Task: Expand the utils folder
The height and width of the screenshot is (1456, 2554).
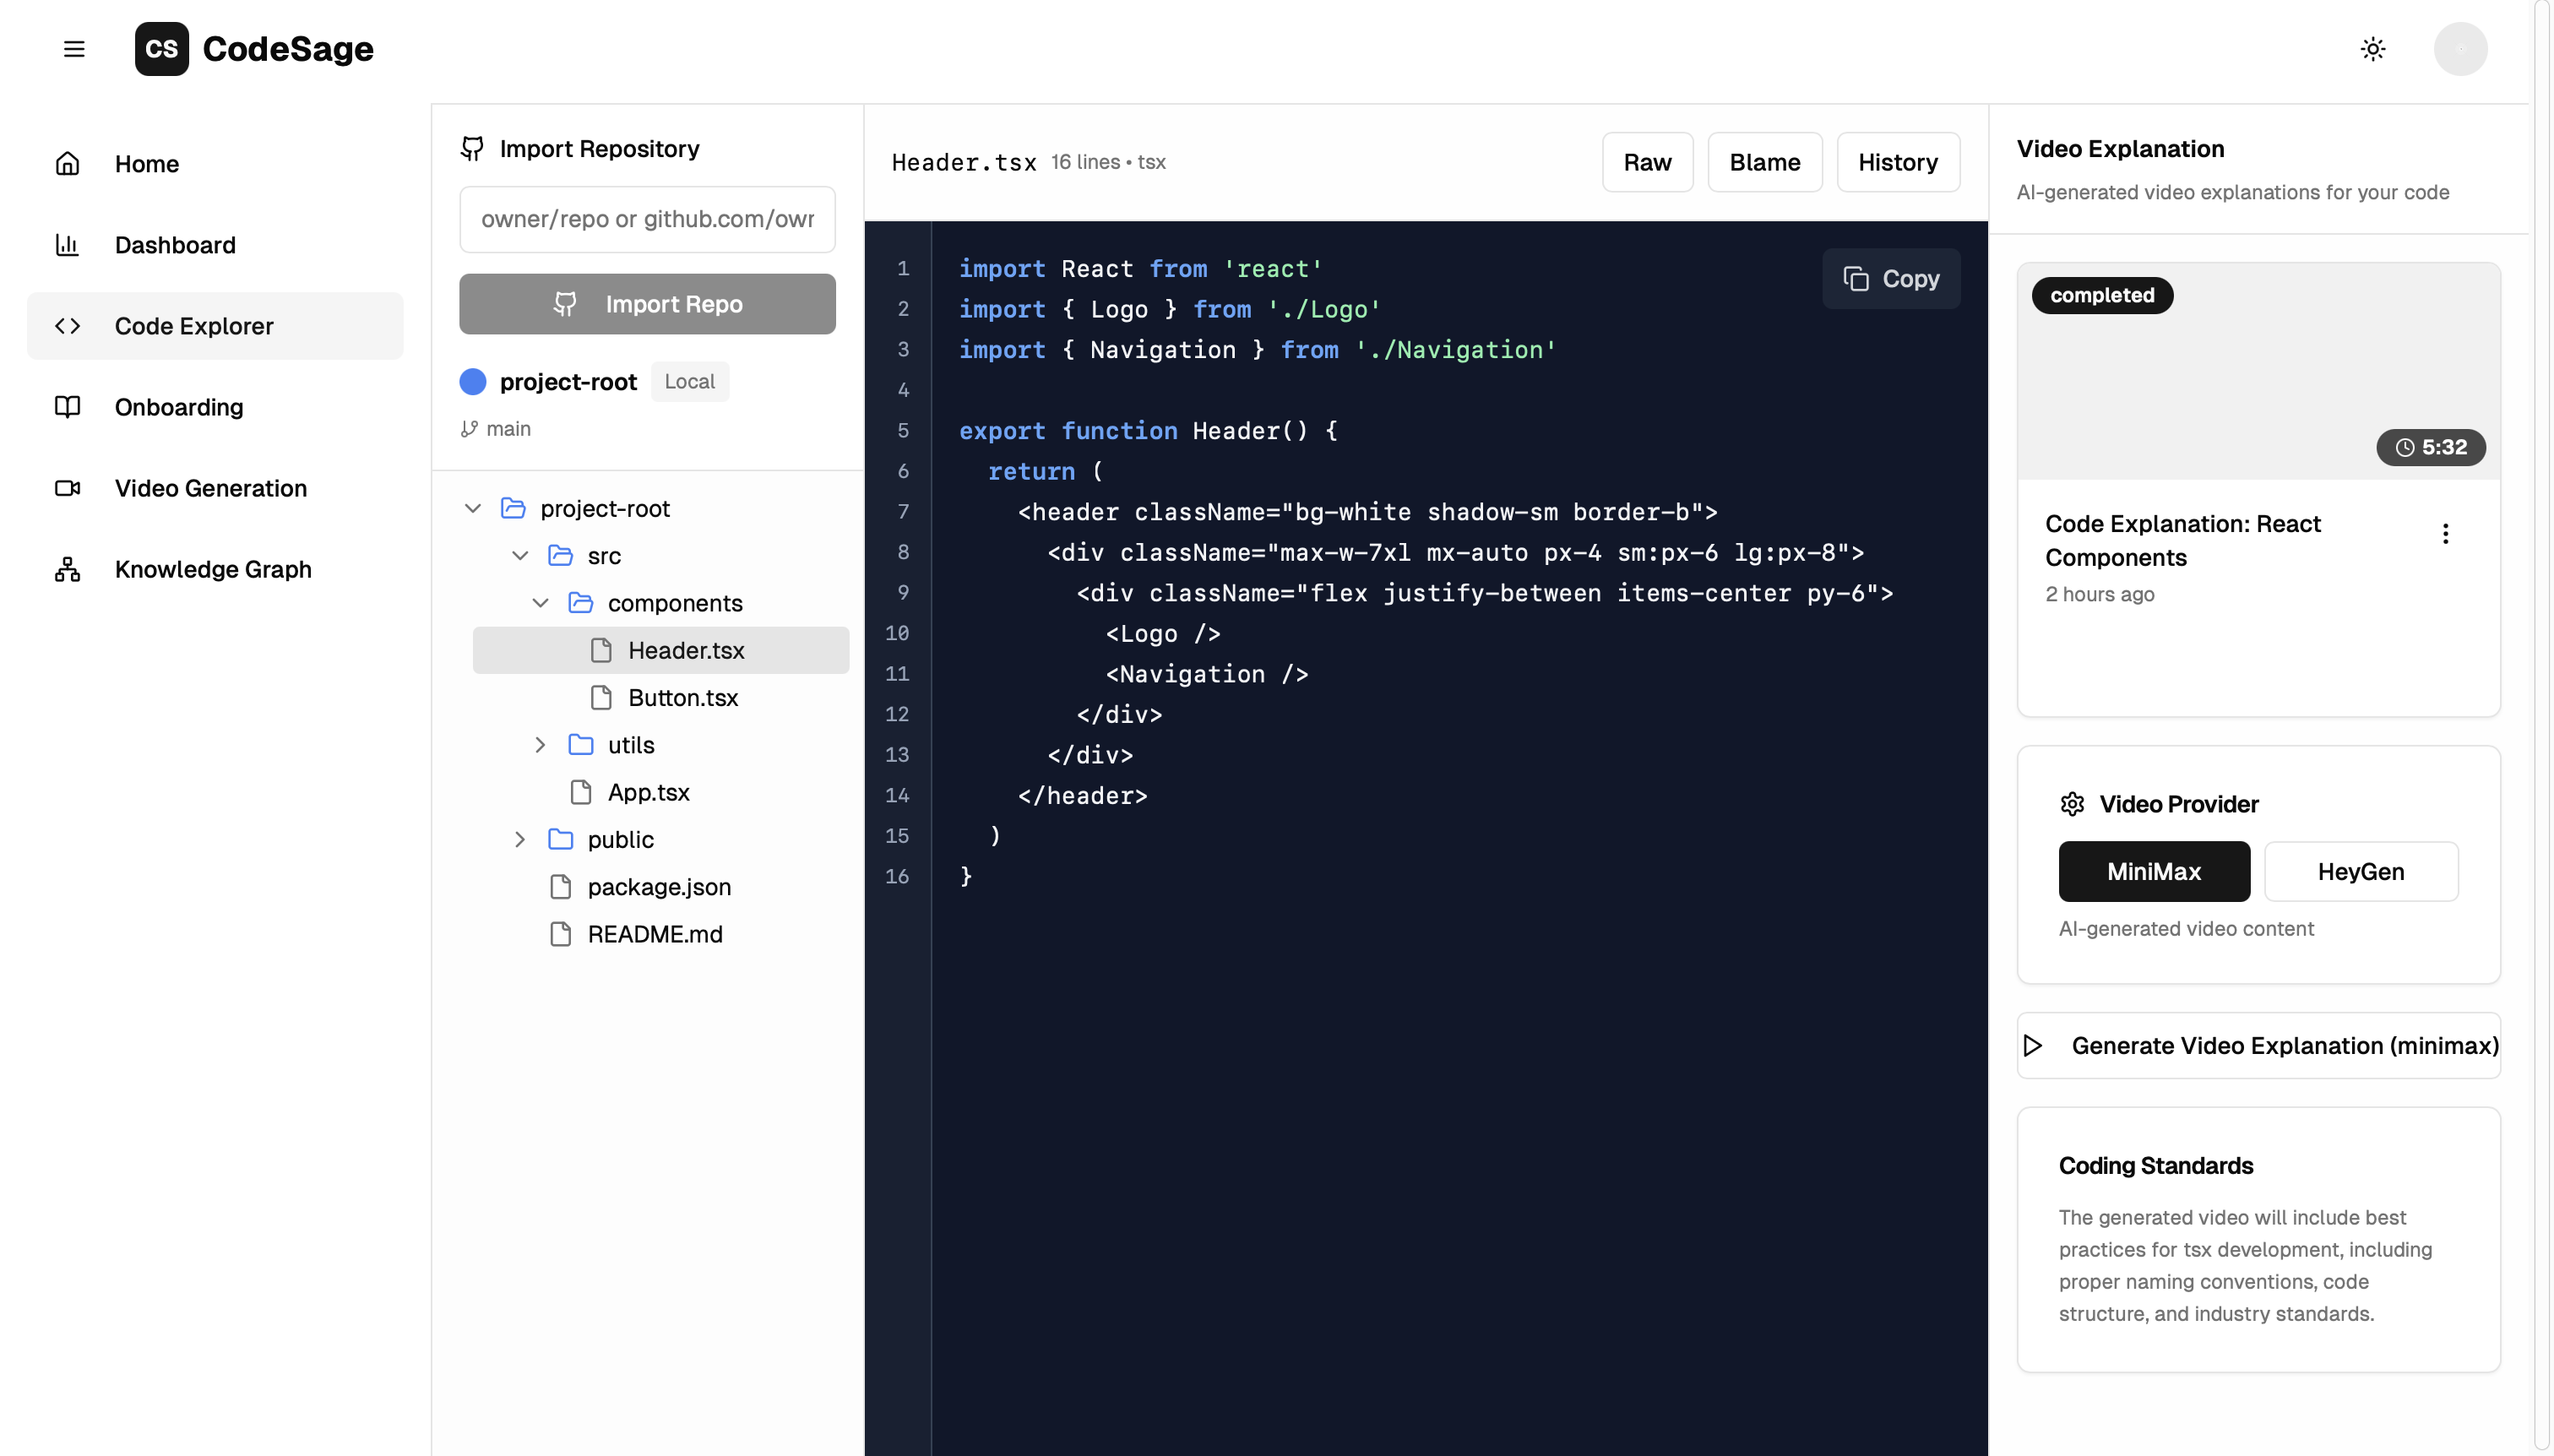Action: (x=540, y=745)
